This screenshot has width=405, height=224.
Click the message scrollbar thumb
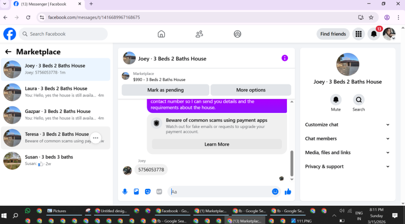292,163
